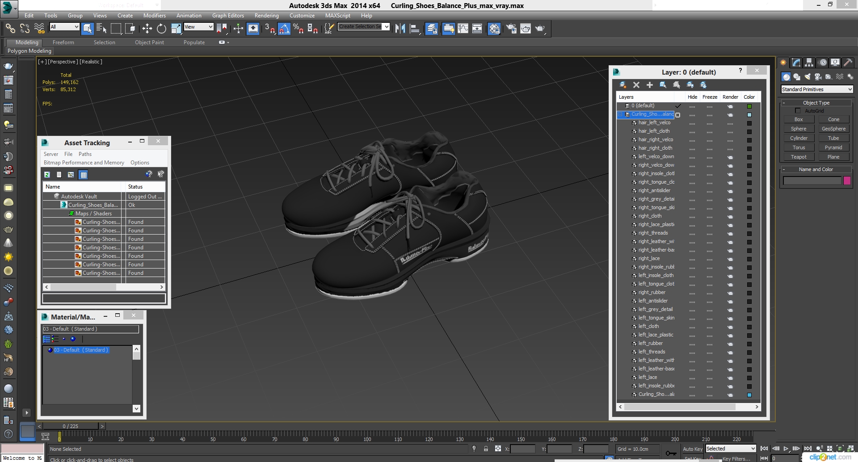
Task: Open the Modifiers menu
Action: coord(154,15)
